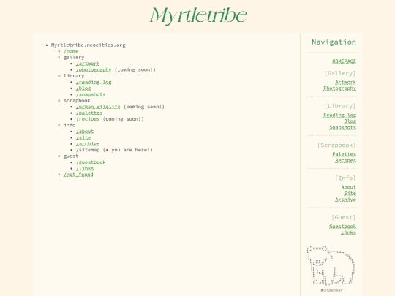Click the "gallery" category text in list
The width and height of the screenshot is (395, 296).
pos(74,58)
